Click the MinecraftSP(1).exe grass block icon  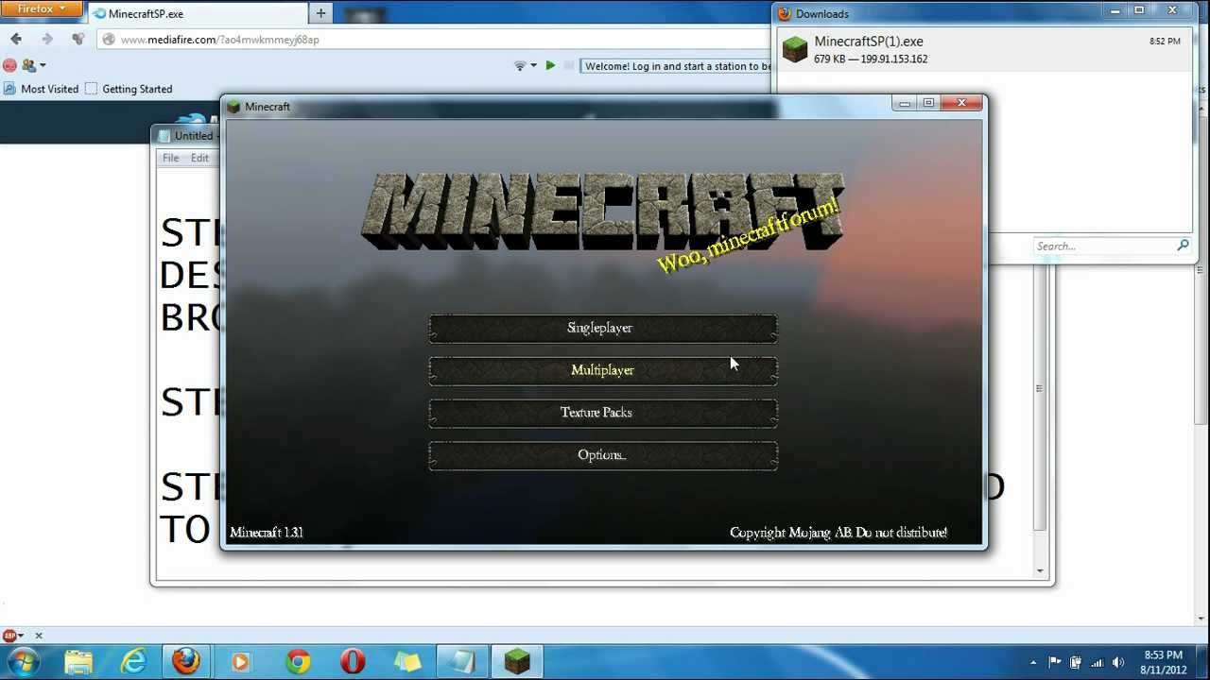[x=795, y=49]
